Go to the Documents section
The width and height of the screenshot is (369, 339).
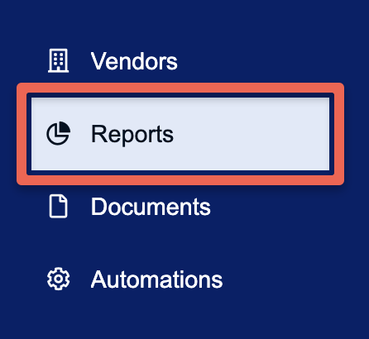pyautogui.click(x=180, y=206)
